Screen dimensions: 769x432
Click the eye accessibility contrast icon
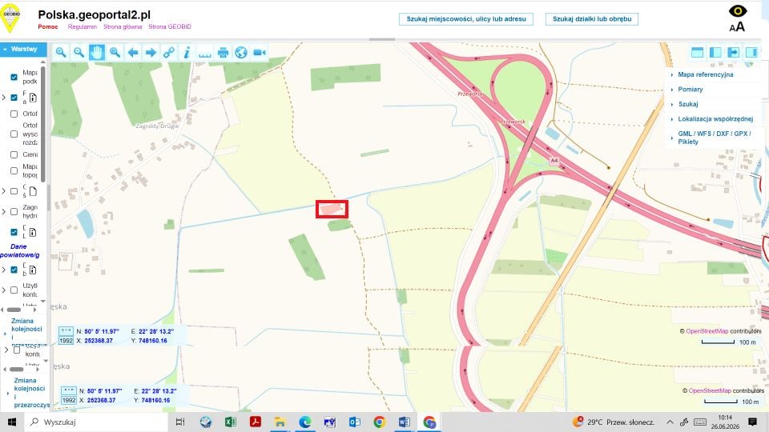coord(738,10)
